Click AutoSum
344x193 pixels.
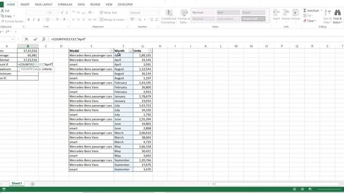coord(311,11)
